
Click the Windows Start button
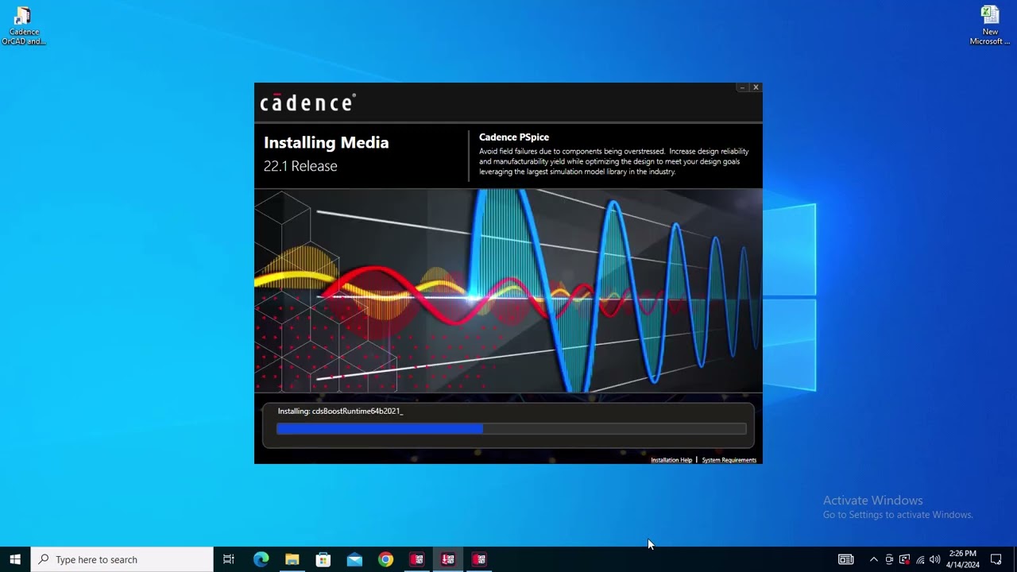[15, 559]
